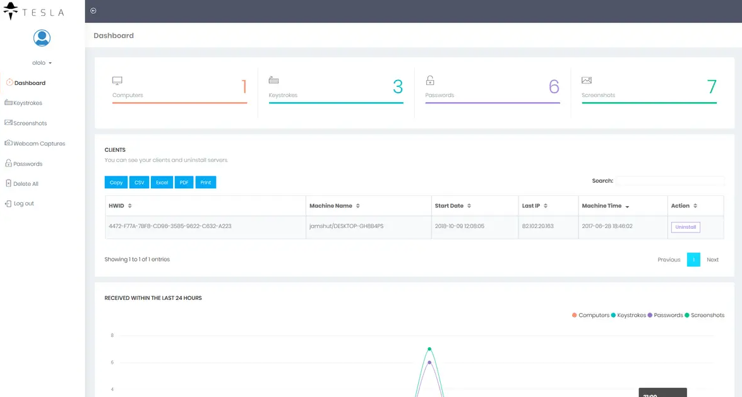
Task: Click 'Showing 1 to 1 of 1 entries' text
Action: 137,259
